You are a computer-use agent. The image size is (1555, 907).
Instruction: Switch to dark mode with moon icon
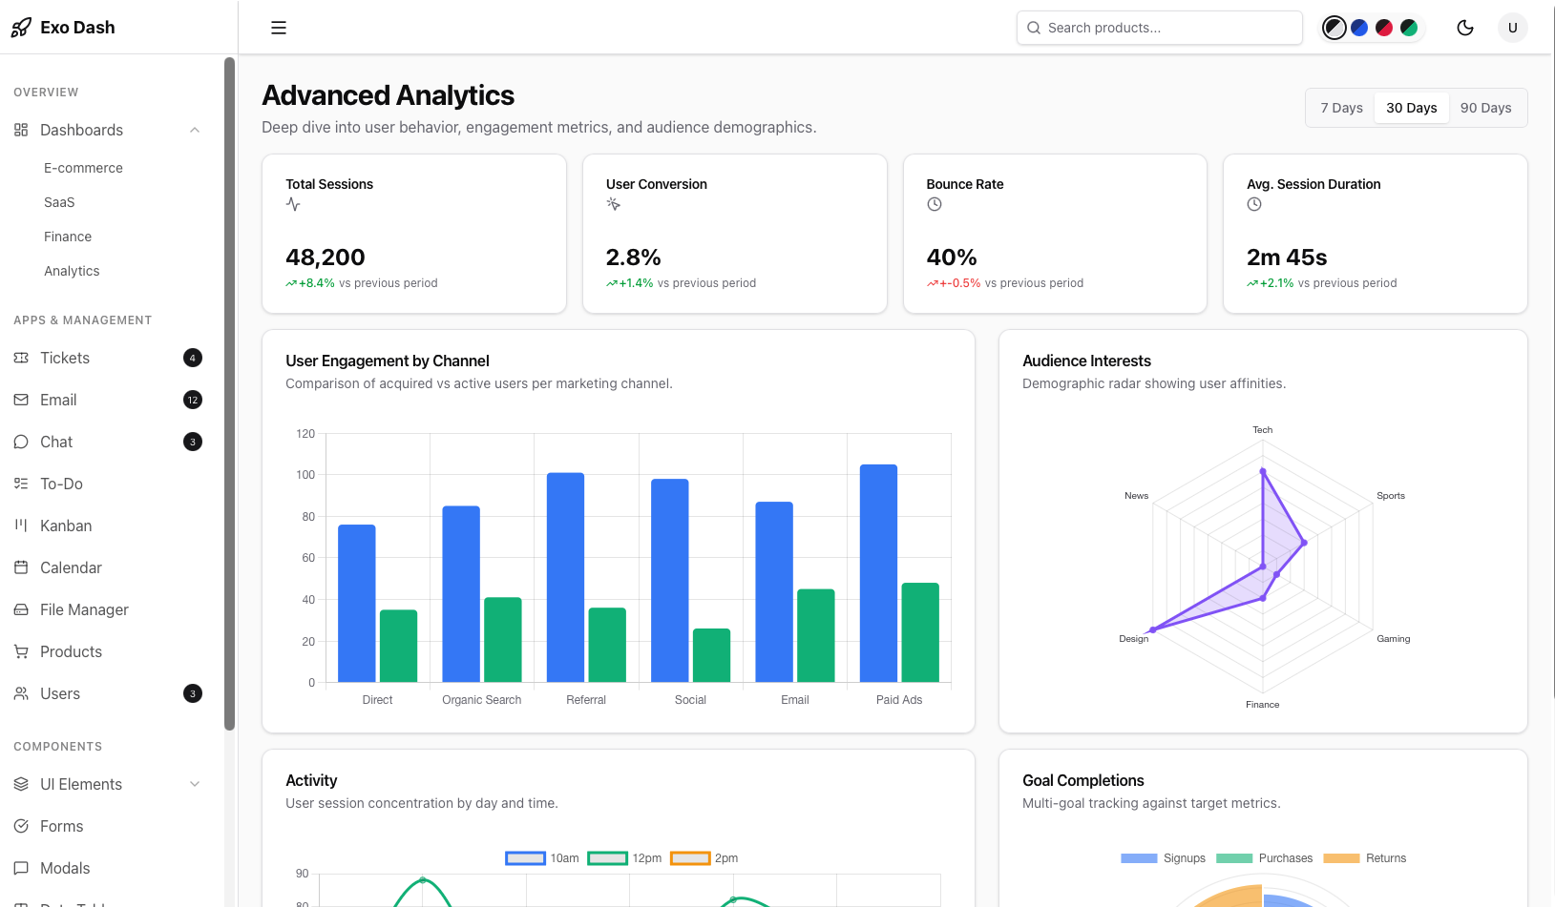coord(1465,28)
